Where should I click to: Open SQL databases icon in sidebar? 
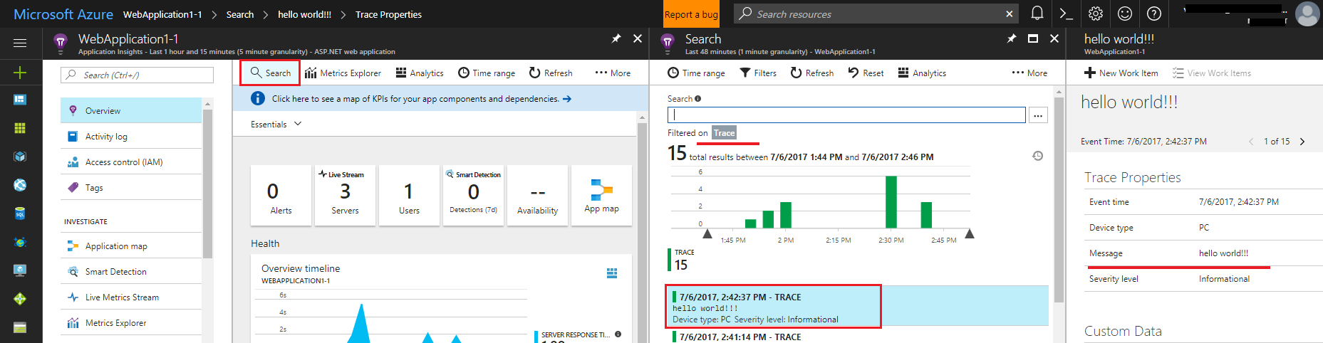[x=20, y=213]
